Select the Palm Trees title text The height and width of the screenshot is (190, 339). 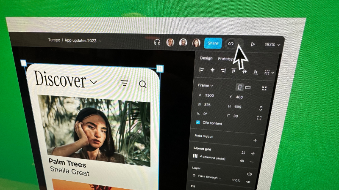point(67,163)
